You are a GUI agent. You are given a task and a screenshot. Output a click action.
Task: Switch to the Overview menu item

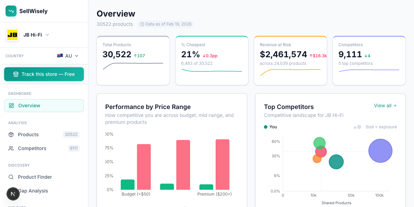29,105
